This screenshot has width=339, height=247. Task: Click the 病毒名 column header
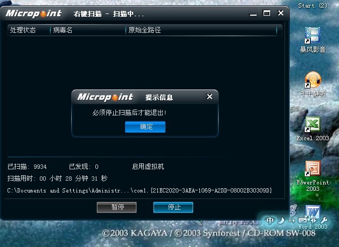[x=88, y=30]
